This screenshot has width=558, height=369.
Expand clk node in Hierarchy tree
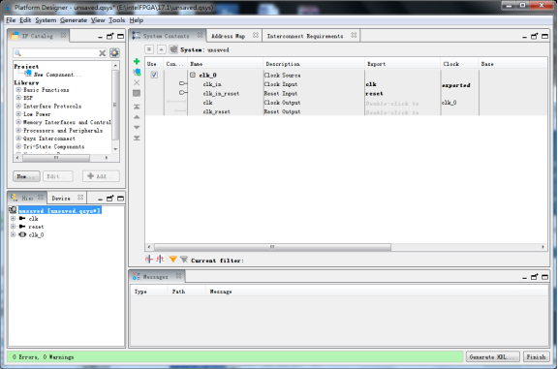tap(13, 219)
